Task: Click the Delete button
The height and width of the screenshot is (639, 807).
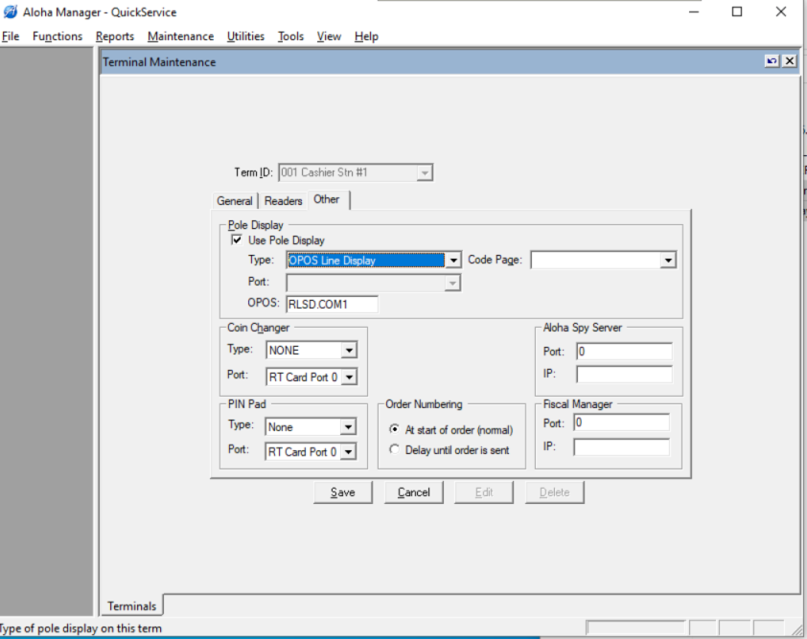Action: tap(554, 492)
